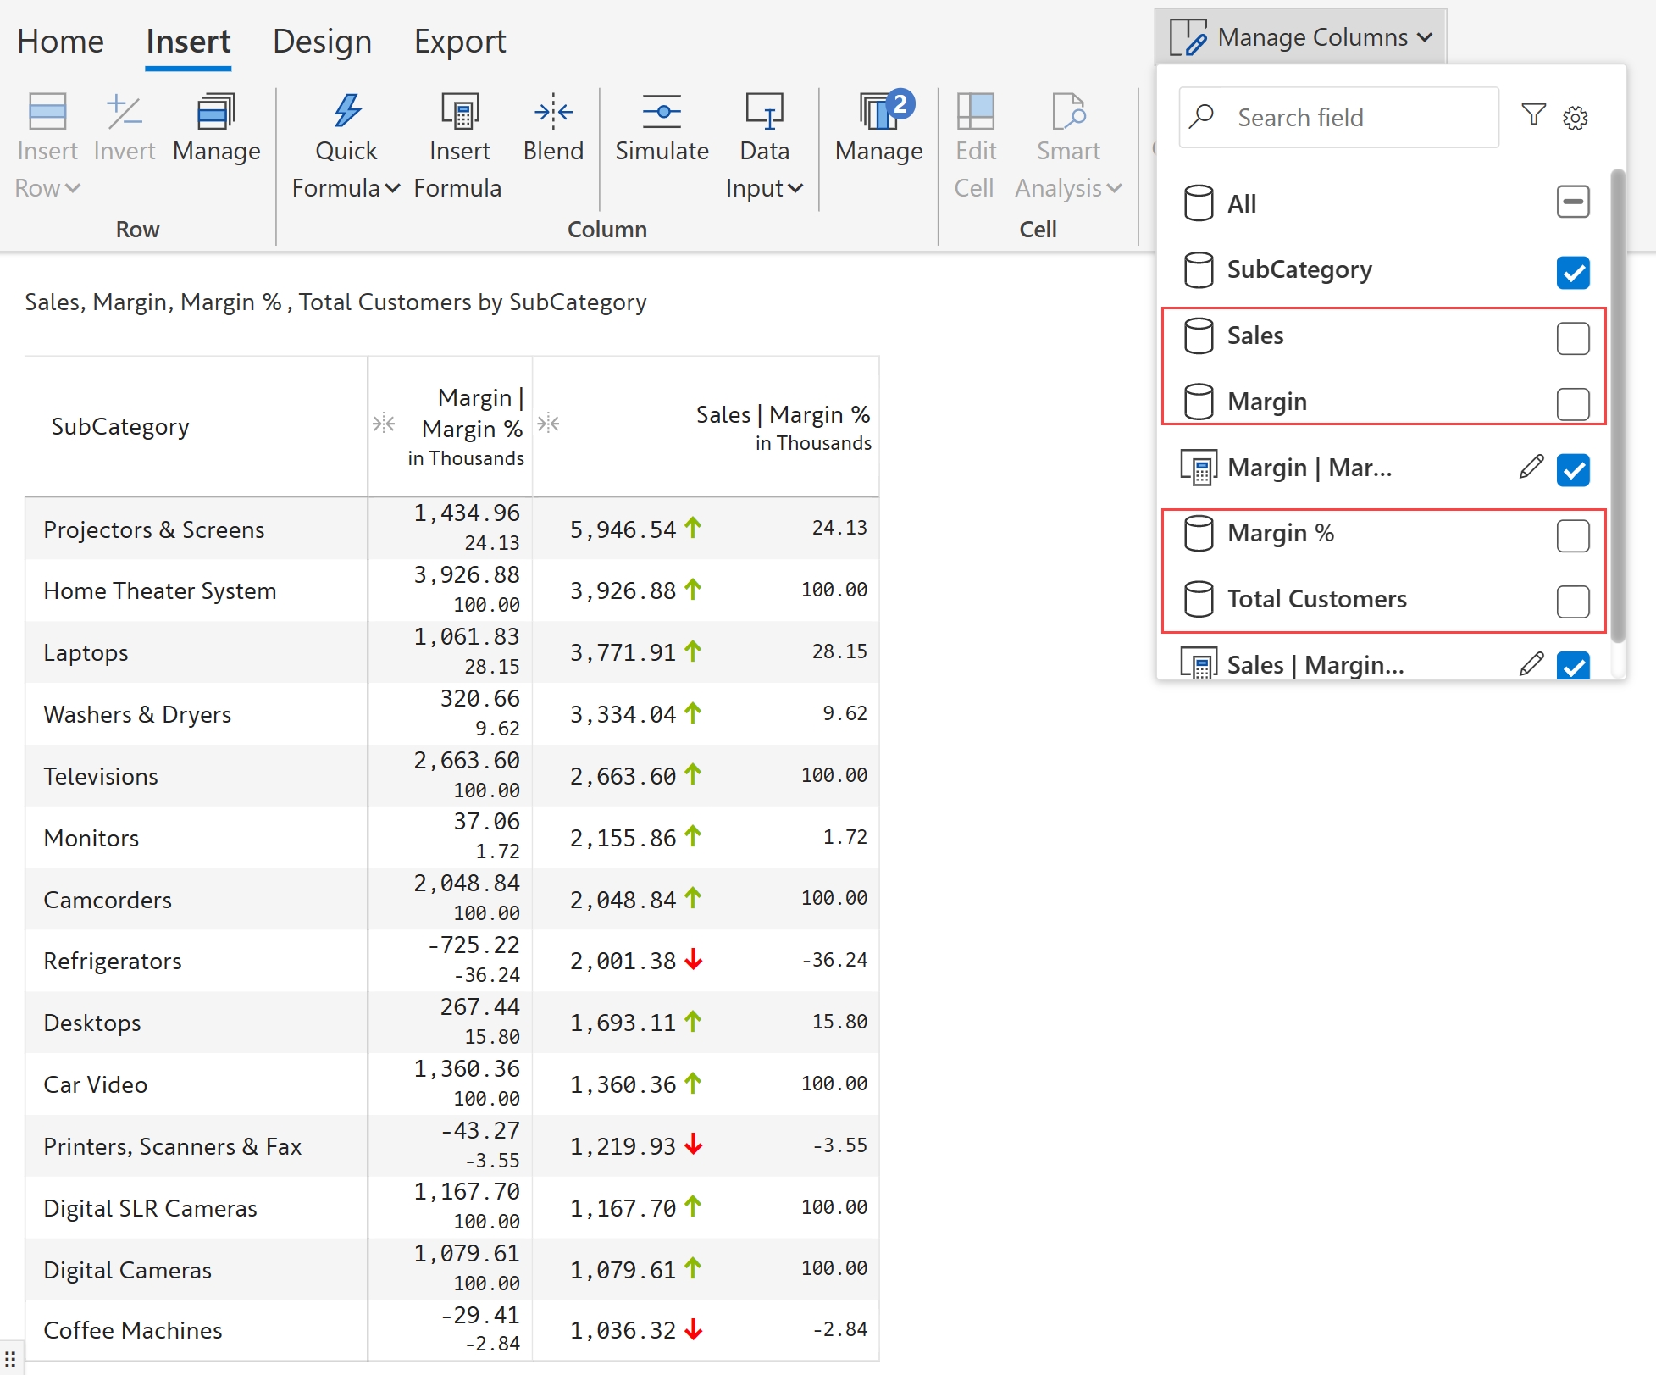The image size is (1656, 1375).
Task: Check the Sales column checkbox
Action: coord(1572,338)
